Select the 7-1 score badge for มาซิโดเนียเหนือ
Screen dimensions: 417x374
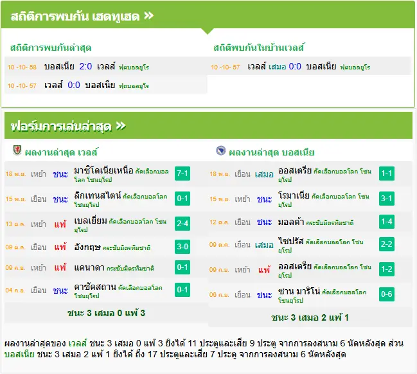click(182, 174)
